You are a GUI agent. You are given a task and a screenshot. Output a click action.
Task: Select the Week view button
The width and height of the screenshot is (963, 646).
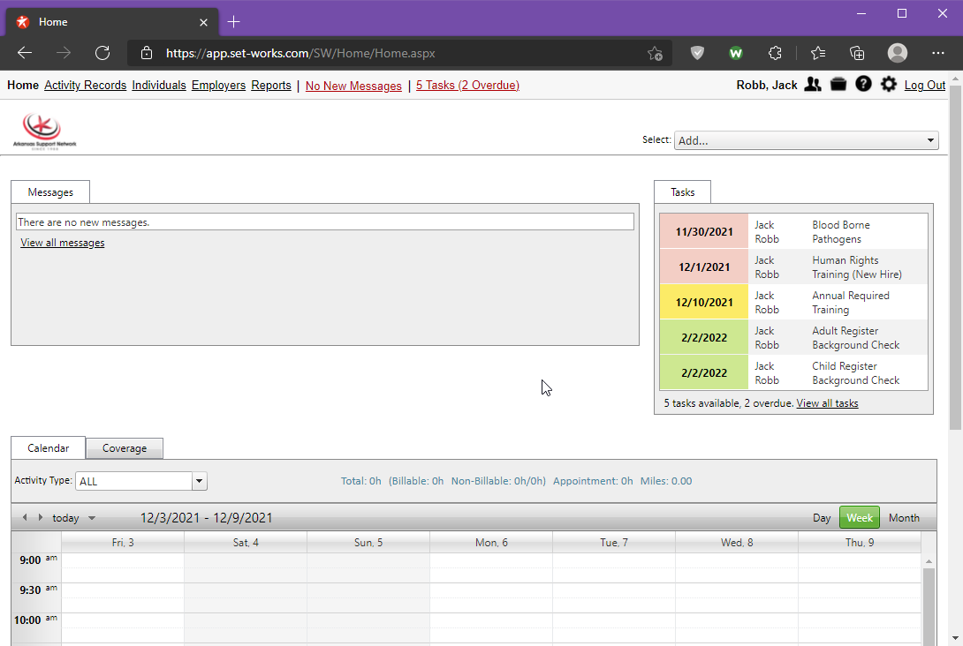(x=859, y=518)
